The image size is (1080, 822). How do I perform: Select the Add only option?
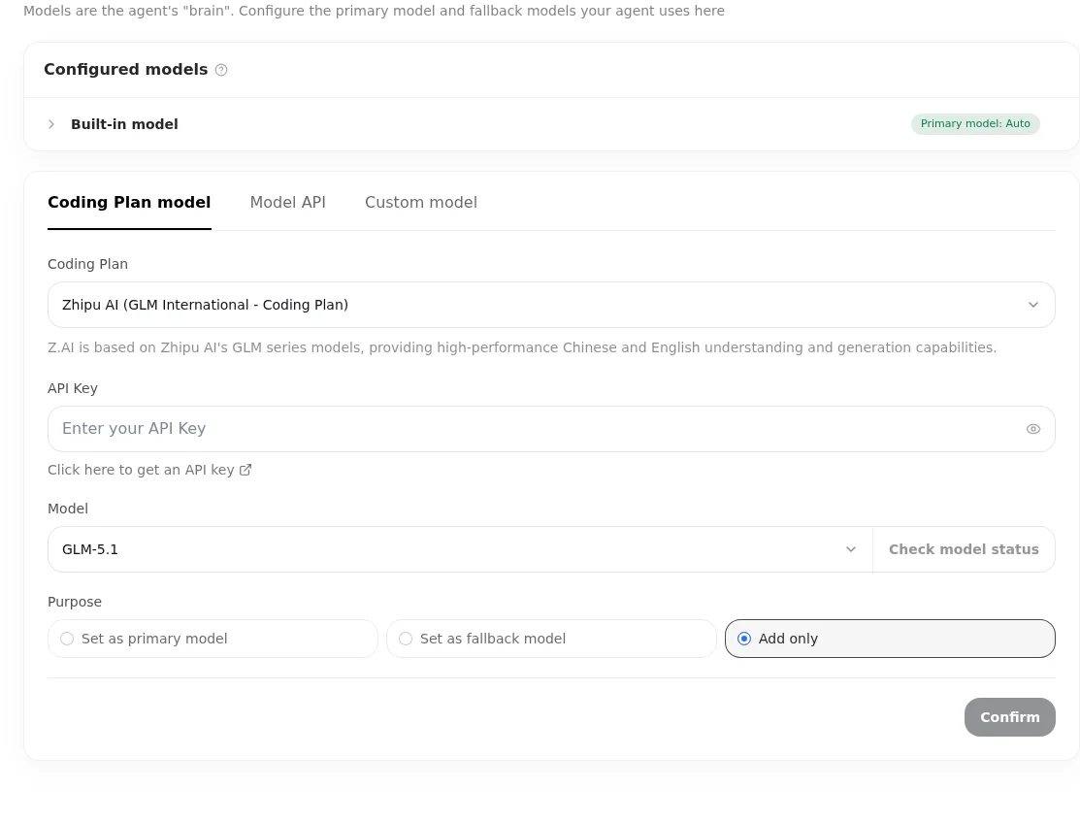[x=890, y=639]
